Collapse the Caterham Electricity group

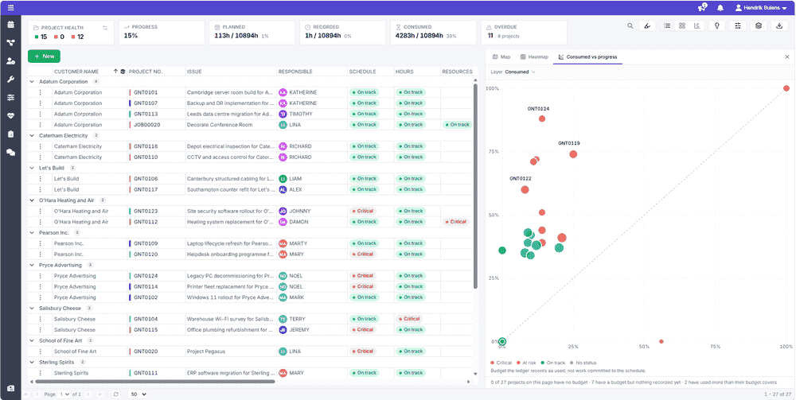32,135
